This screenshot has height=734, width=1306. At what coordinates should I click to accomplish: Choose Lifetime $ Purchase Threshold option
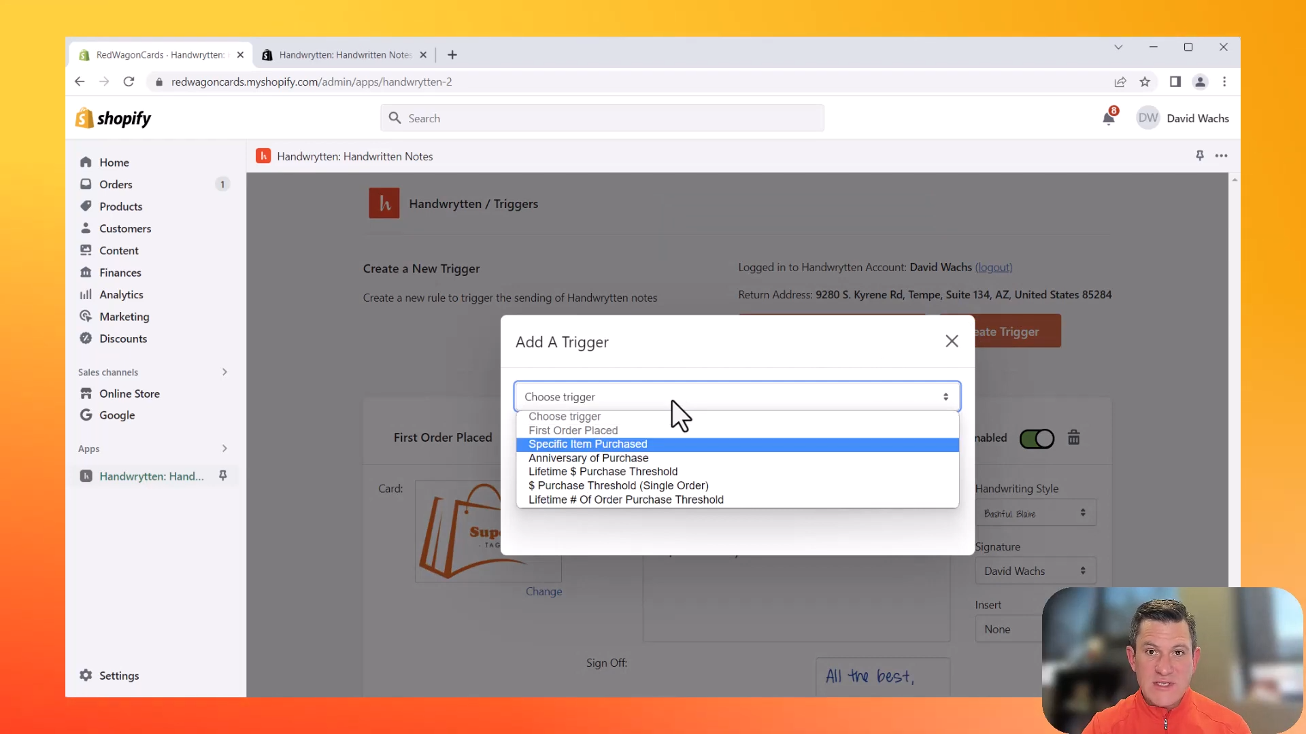pos(603,472)
